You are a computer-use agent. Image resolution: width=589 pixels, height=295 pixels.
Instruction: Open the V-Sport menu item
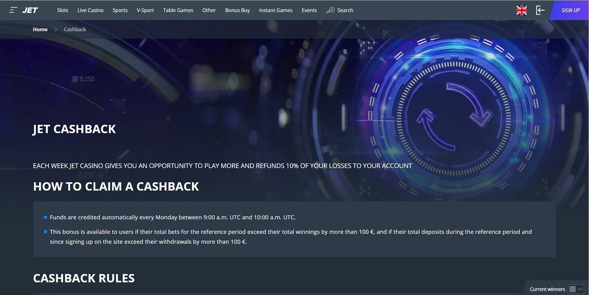145,10
